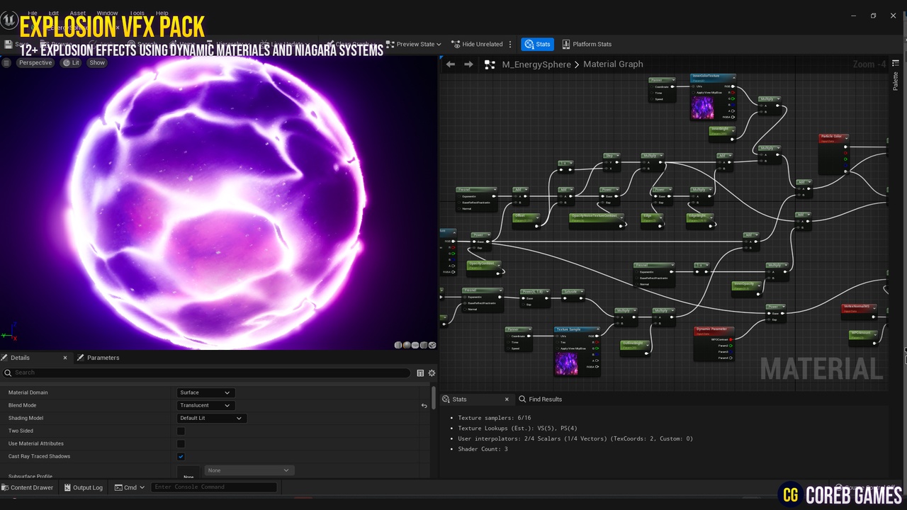The image size is (907, 510).
Task: Click the Texture Sample node texture thumbnail
Action: pyautogui.click(x=566, y=363)
